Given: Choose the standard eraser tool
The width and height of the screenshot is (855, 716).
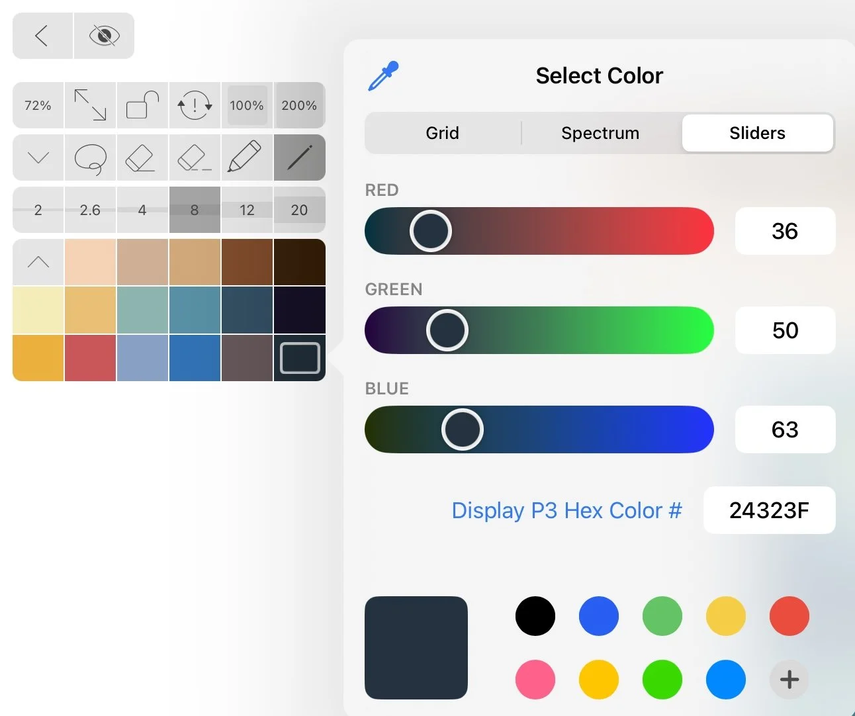Looking at the screenshot, I should pyautogui.click(x=142, y=158).
